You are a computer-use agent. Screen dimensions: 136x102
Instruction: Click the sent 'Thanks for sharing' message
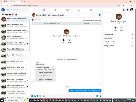pyautogui.click(x=85, y=91)
